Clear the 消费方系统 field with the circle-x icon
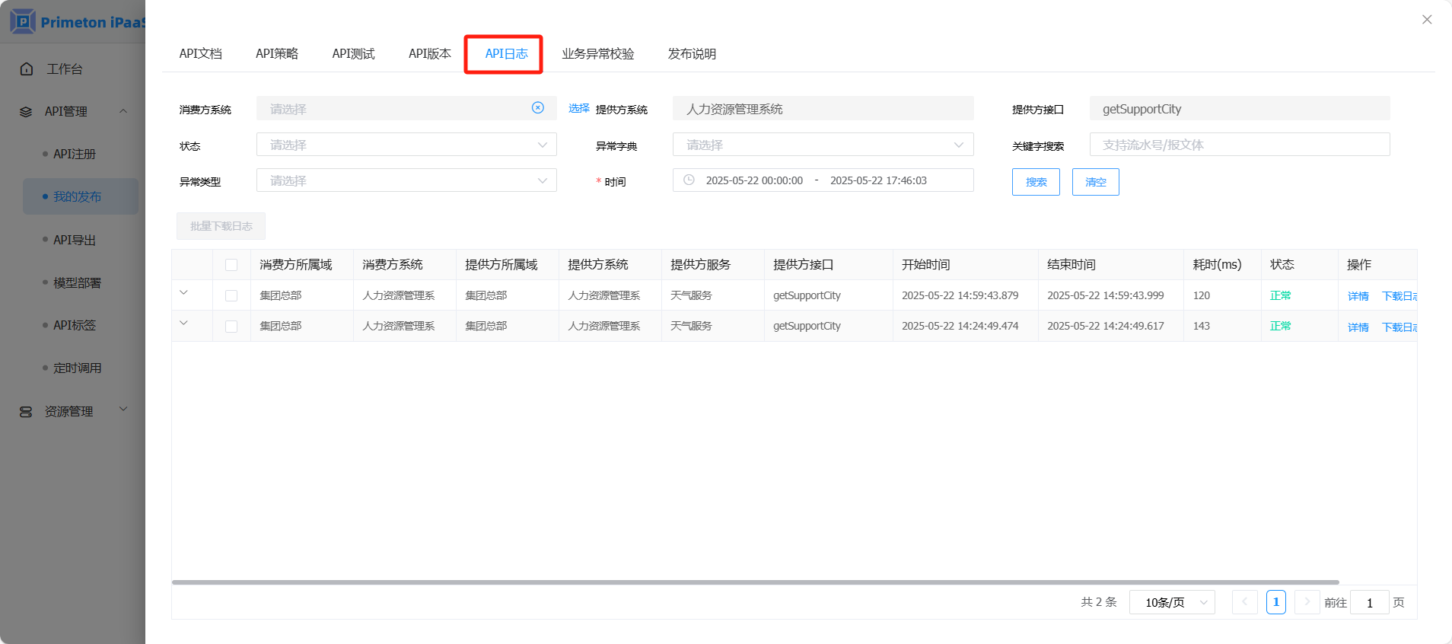The width and height of the screenshot is (1452, 644). point(538,108)
